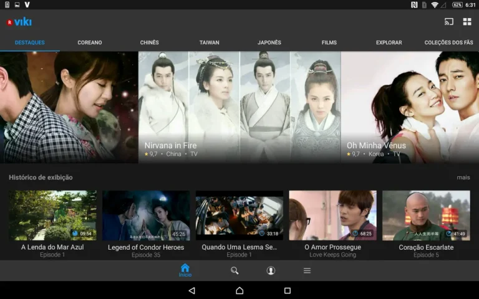
Task: Open the Oh Minha Vênus banner
Action: pos(410,107)
